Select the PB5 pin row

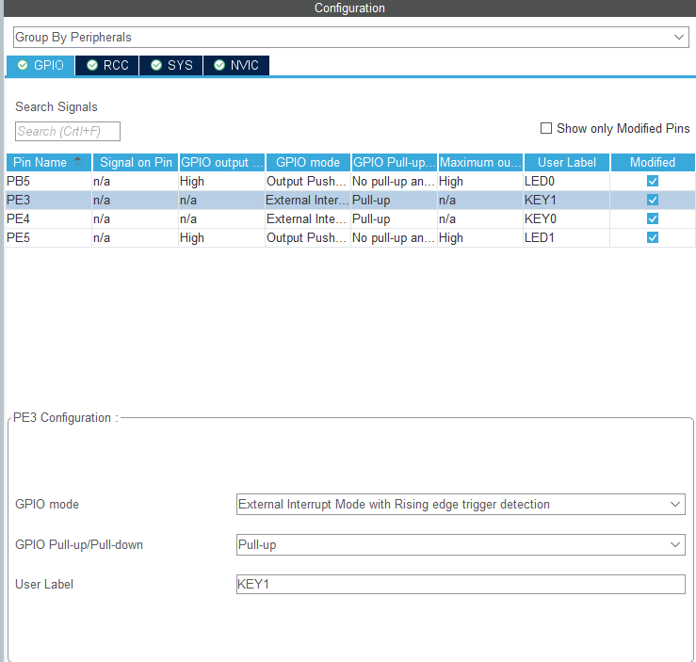[350, 182]
